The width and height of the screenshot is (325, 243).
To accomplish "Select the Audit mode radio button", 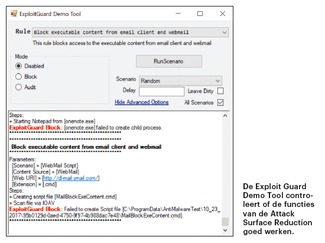I will pos(18,87).
